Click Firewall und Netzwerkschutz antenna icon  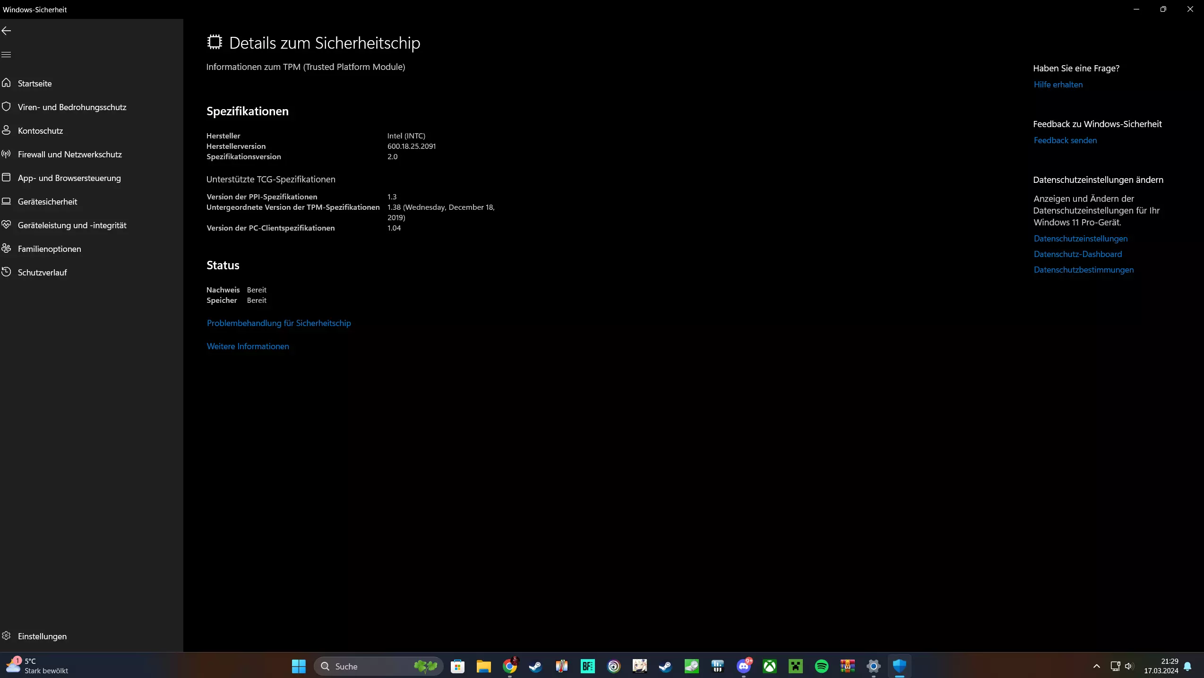click(x=7, y=154)
